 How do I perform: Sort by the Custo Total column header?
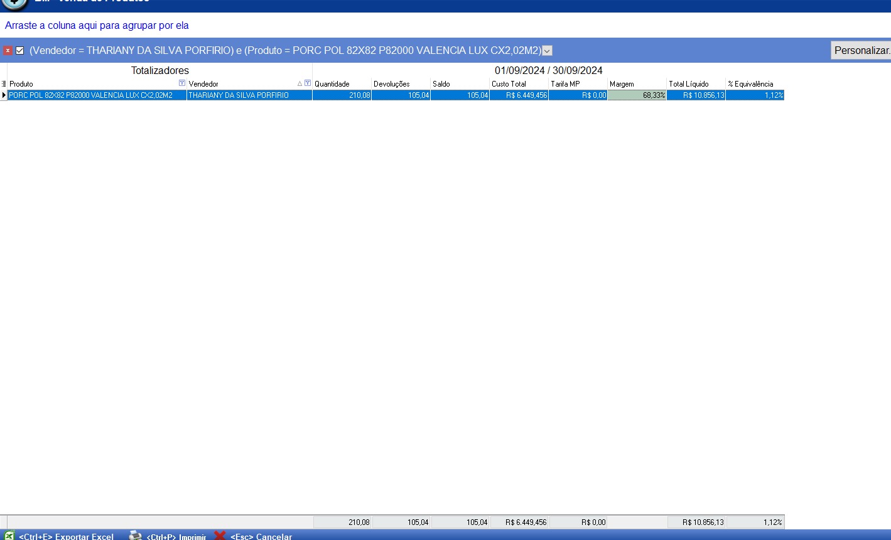click(x=519, y=83)
